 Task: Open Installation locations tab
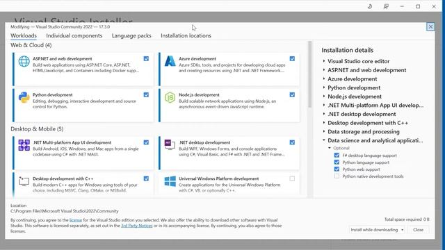click(x=186, y=35)
